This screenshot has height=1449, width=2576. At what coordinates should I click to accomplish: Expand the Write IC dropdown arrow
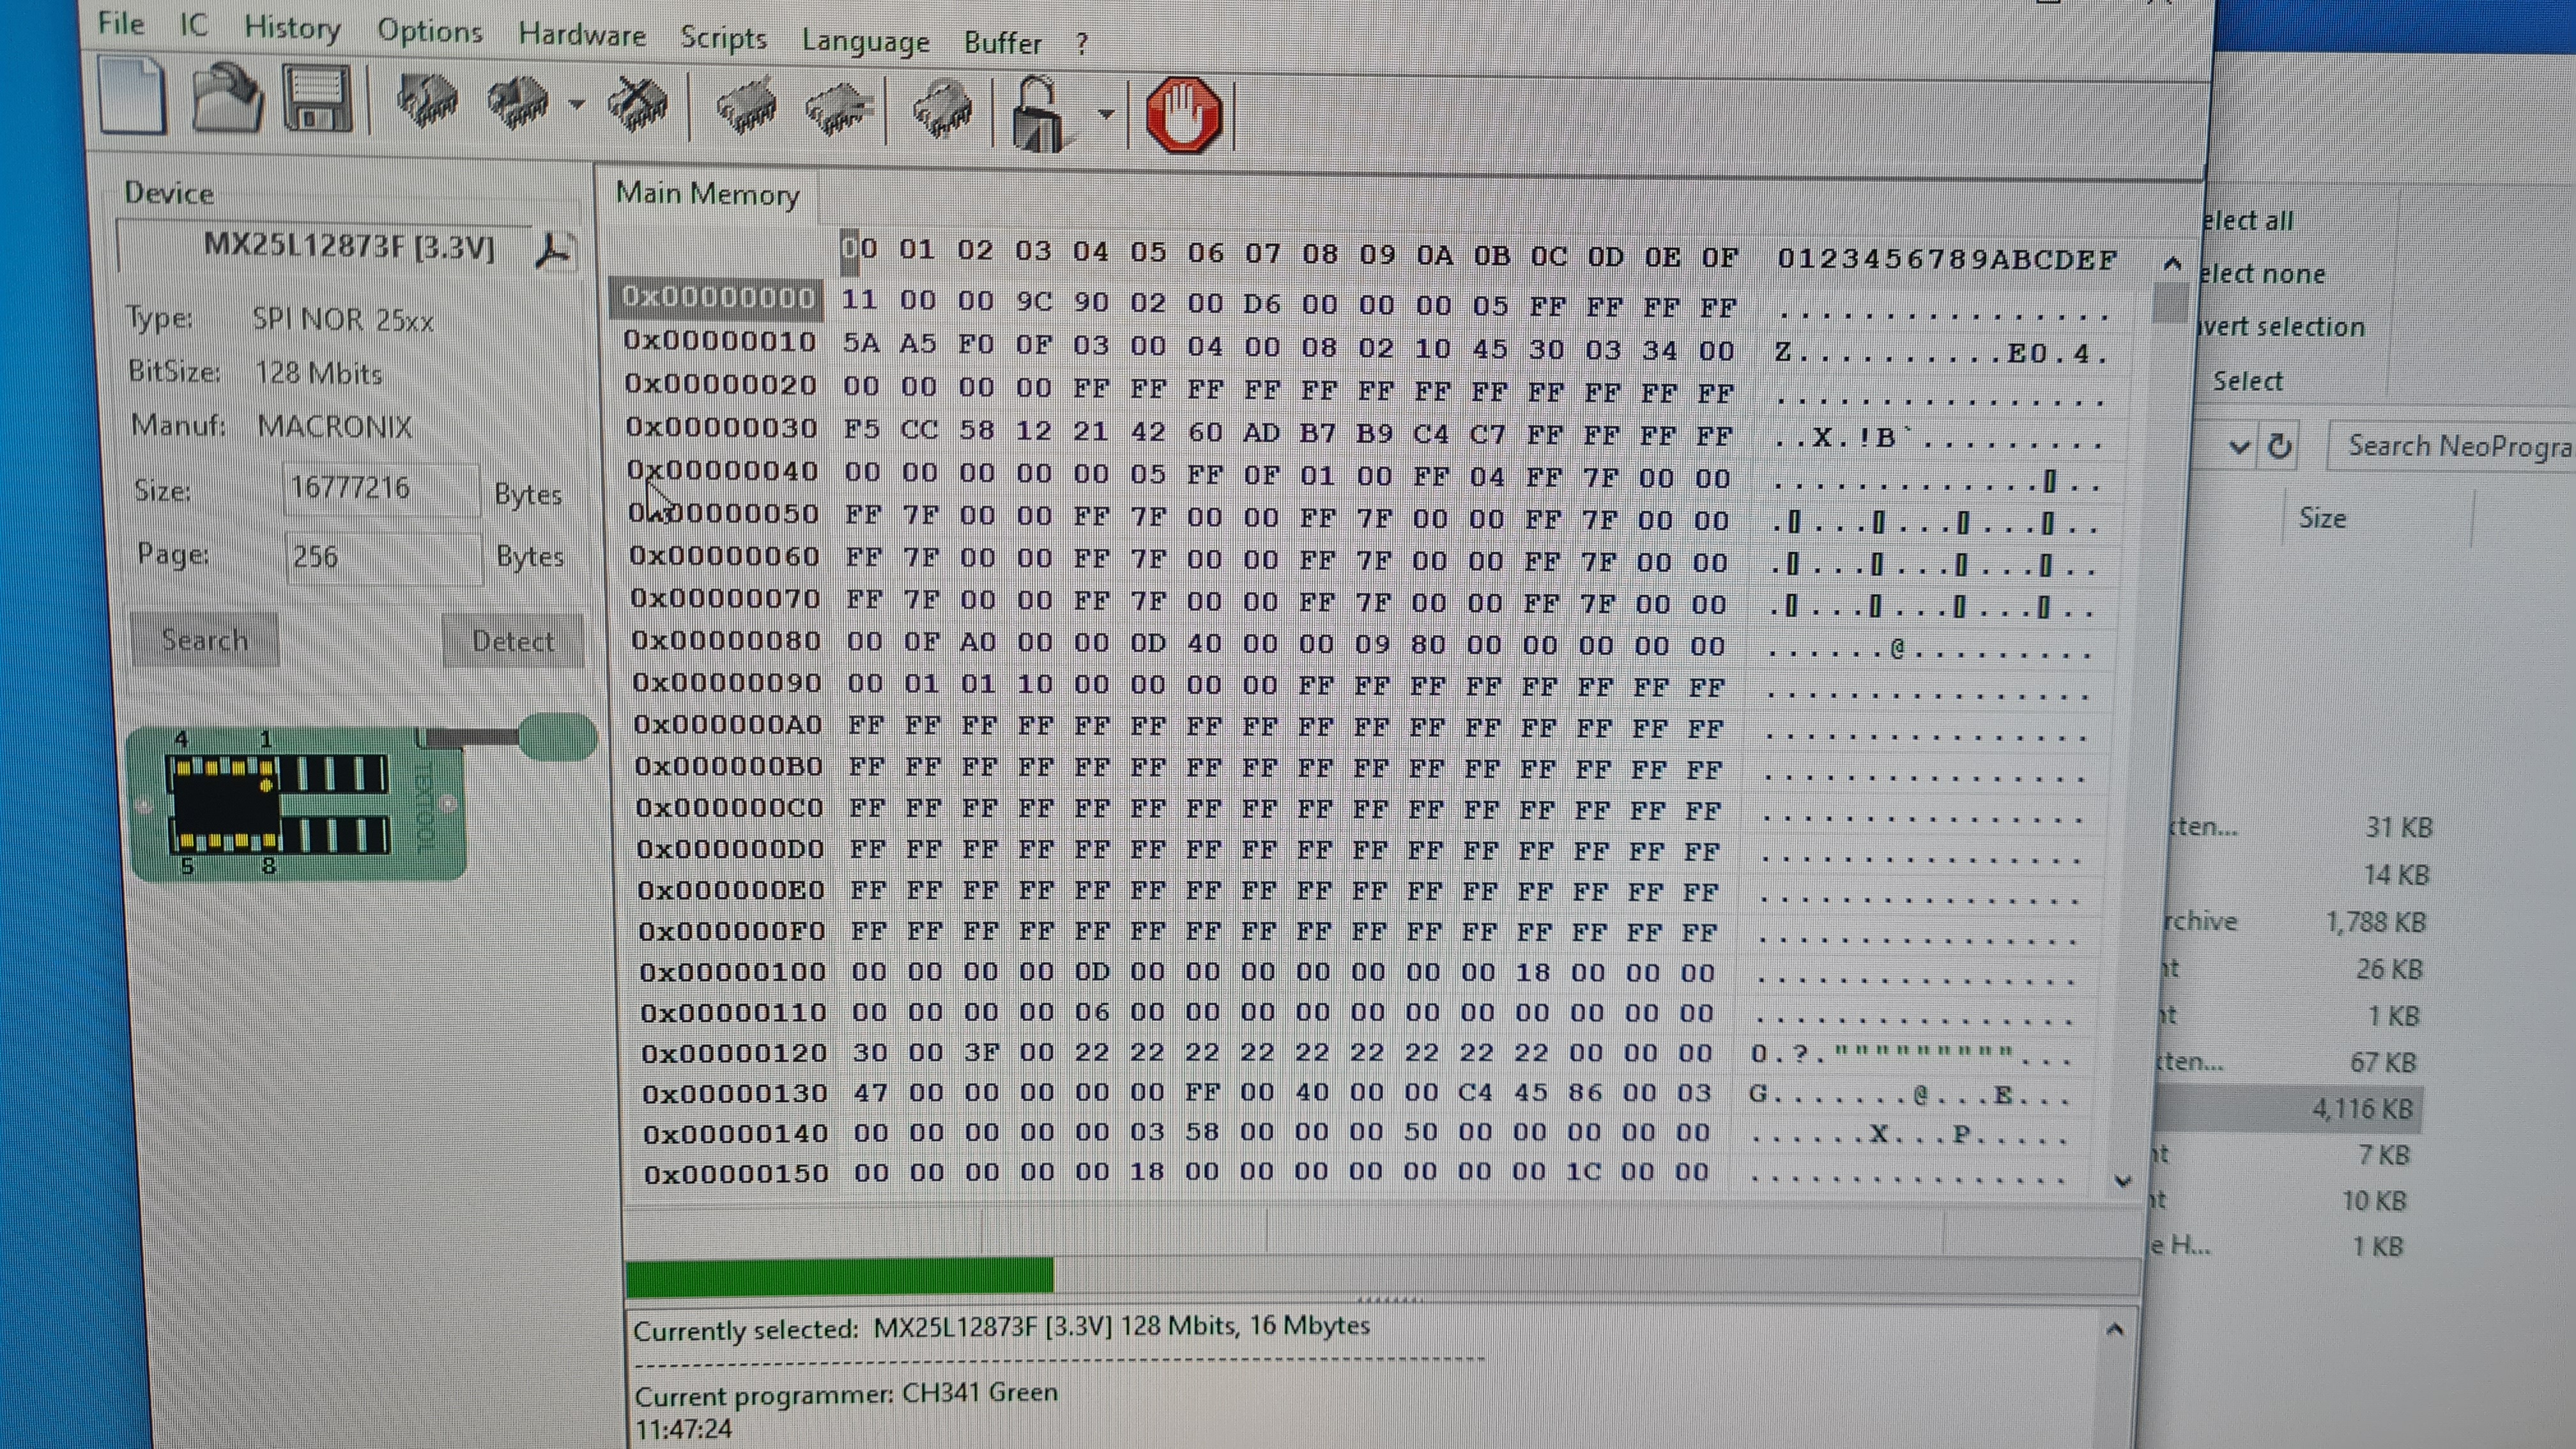577,104
